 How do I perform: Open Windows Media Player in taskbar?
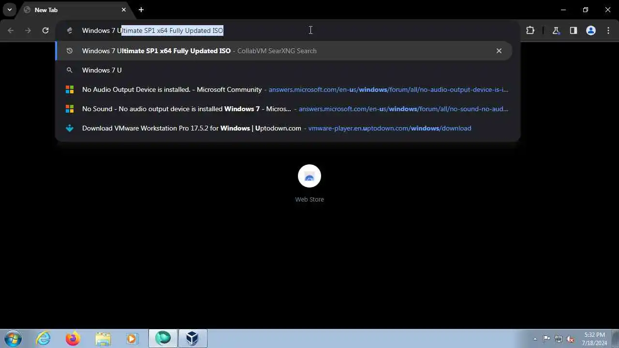132,339
